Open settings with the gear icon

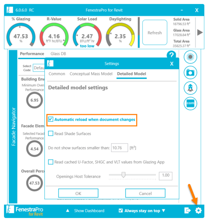tap(198, 211)
